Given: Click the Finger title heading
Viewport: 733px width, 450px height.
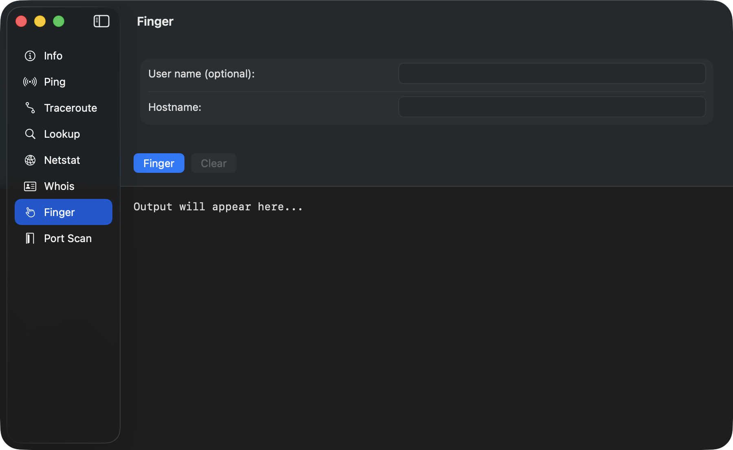Looking at the screenshot, I should click(x=155, y=21).
